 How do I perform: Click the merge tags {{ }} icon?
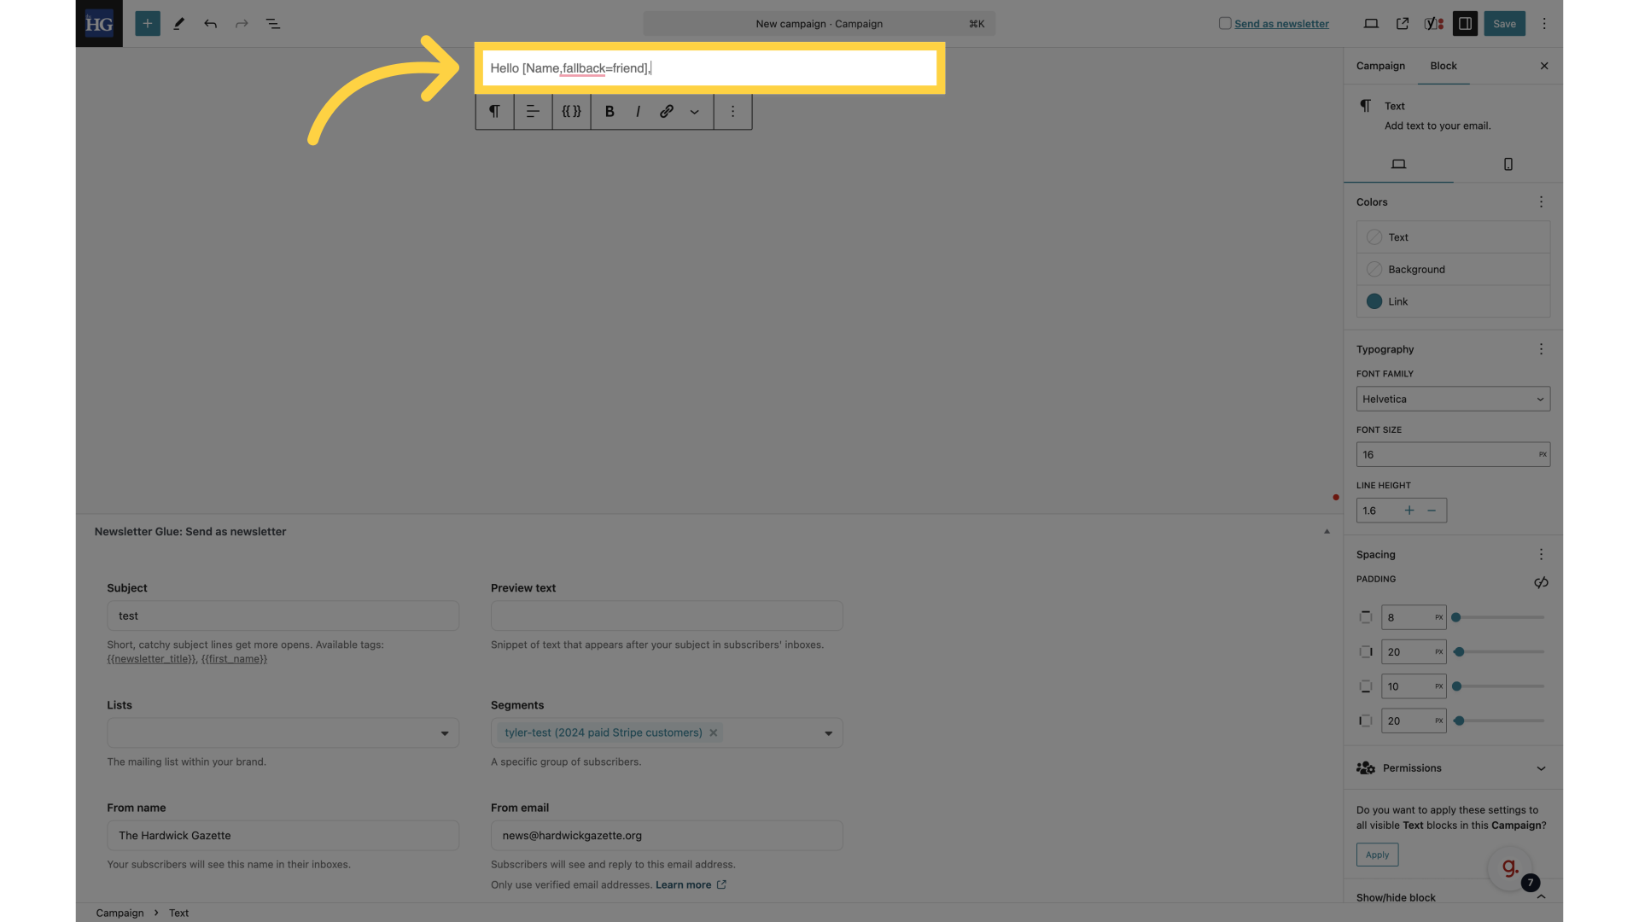tap(571, 110)
